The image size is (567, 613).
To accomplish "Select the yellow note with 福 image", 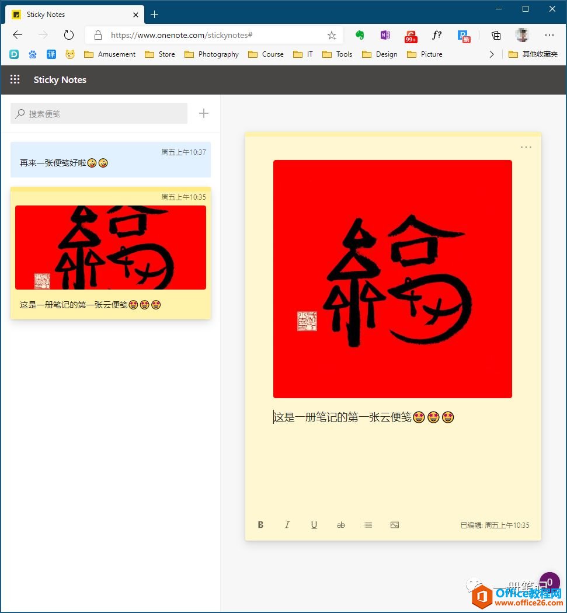I will [x=111, y=253].
